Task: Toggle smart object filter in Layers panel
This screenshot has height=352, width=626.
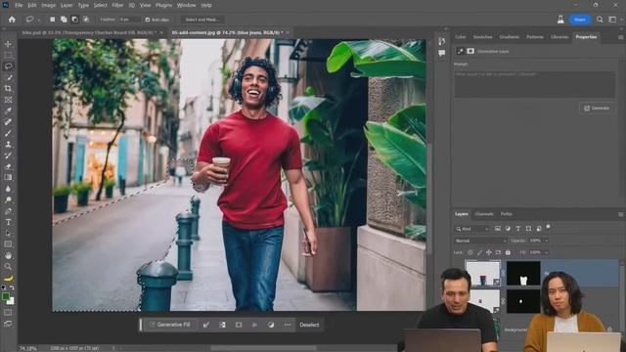Action: (539, 229)
